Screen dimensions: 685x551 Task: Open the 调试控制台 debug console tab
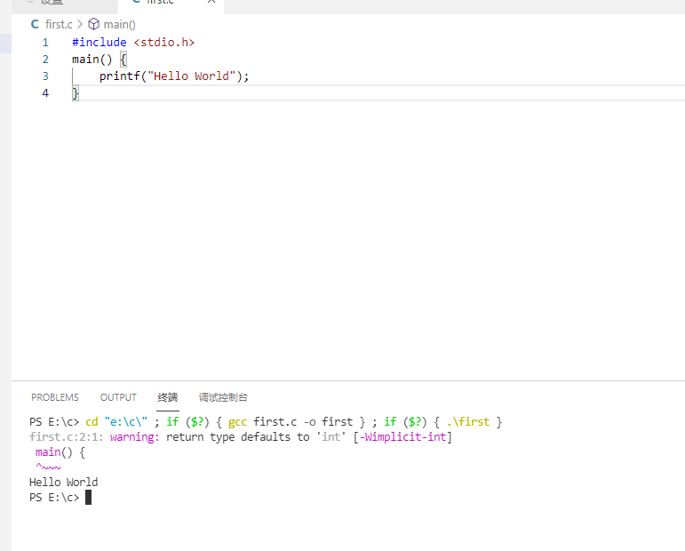tap(223, 397)
